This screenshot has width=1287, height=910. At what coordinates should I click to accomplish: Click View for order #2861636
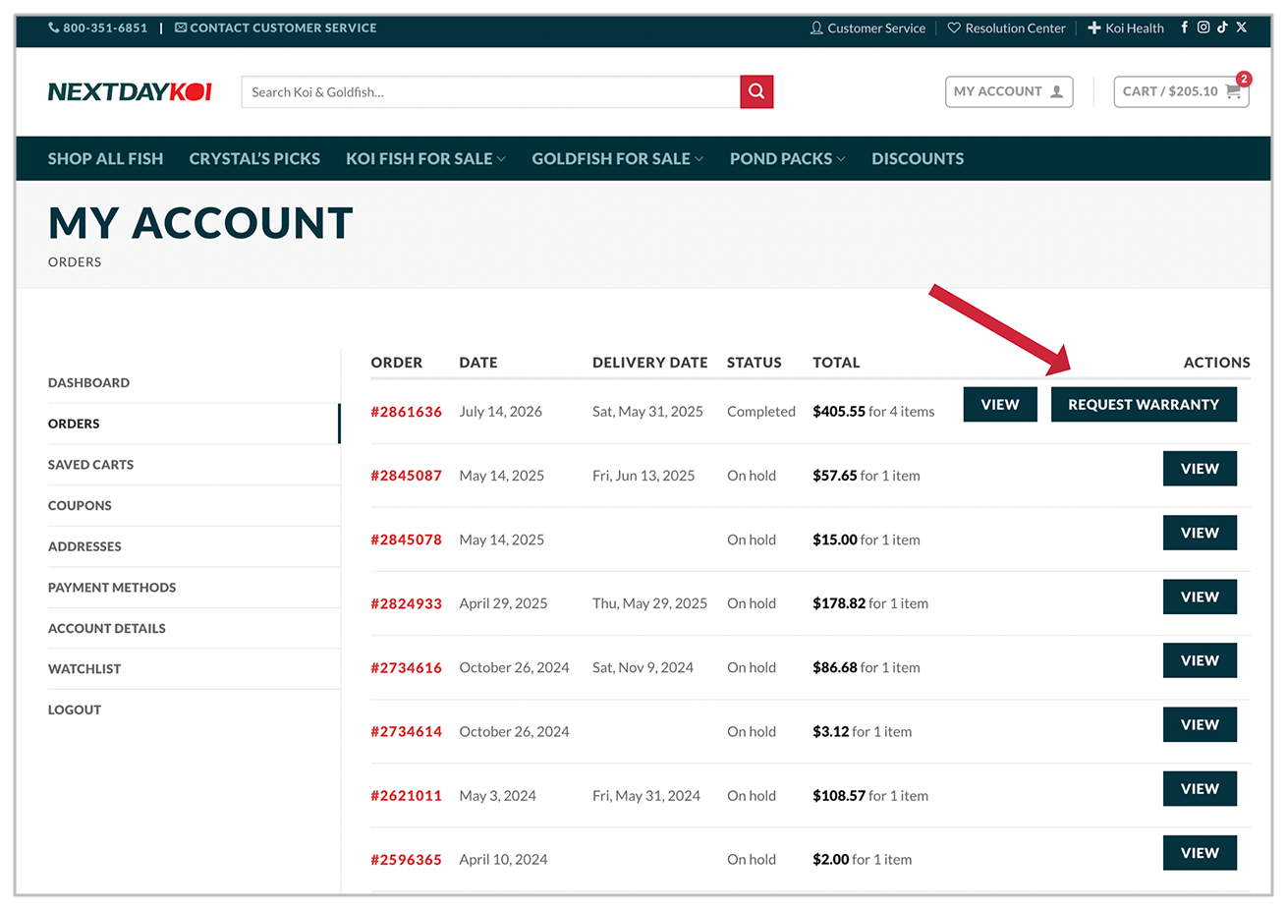click(1000, 404)
